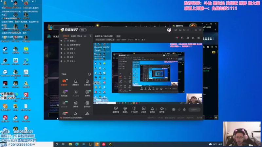This screenshot has width=262, height=147.
Task: Toggle visibility of the 摄像头 2 layer
Action: (x=61, y=41)
